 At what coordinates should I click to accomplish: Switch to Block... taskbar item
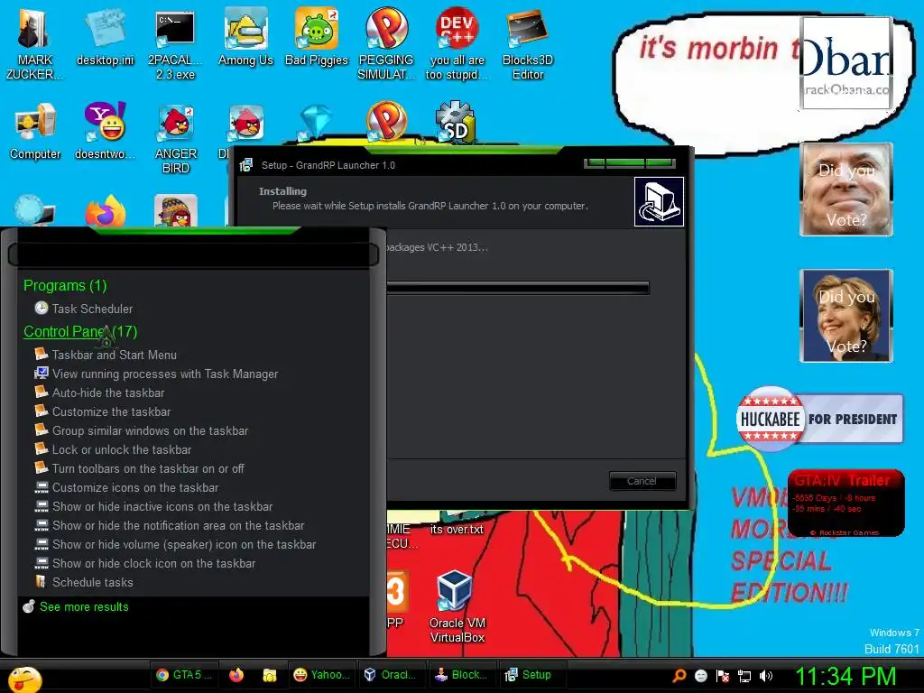(x=461, y=675)
